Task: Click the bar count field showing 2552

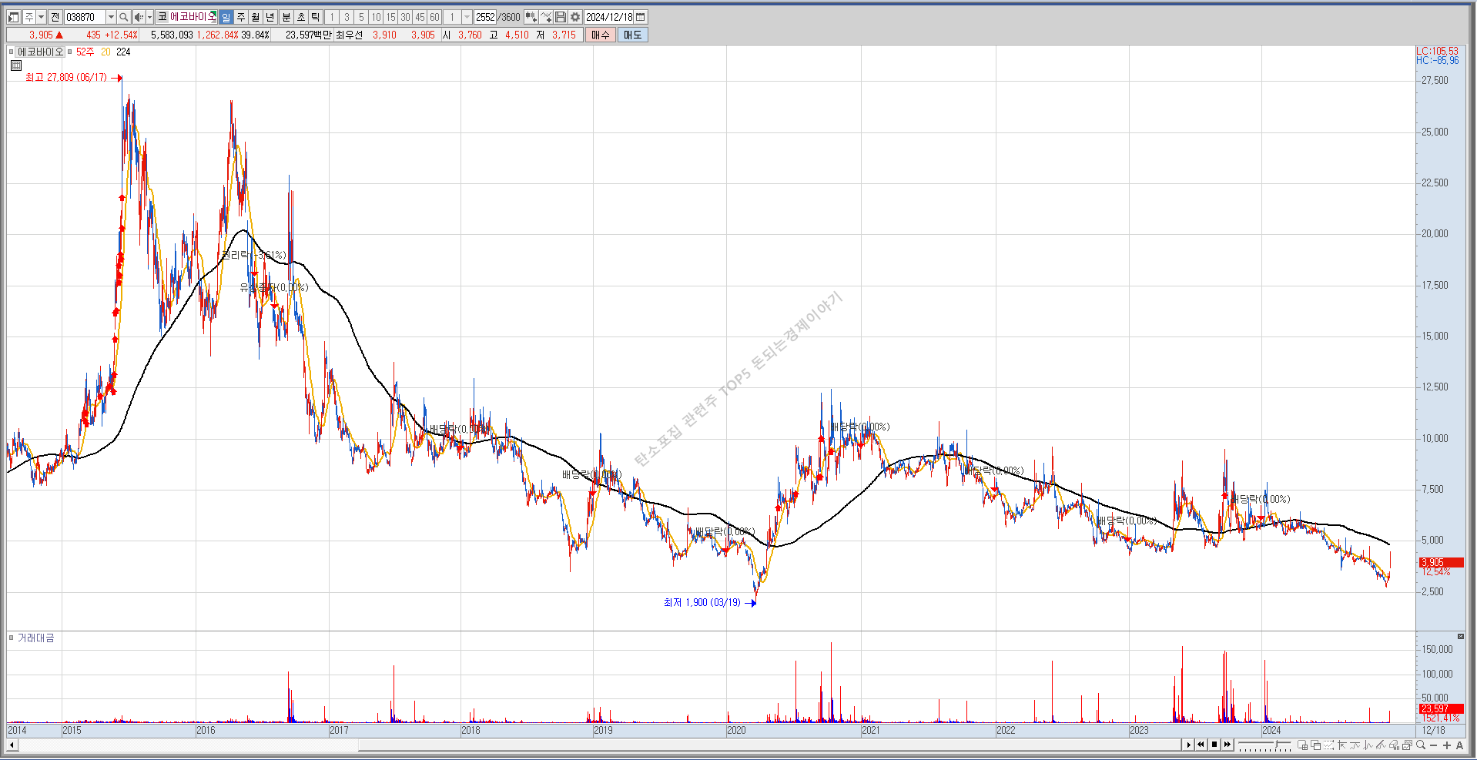Action: (x=485, y=17)
